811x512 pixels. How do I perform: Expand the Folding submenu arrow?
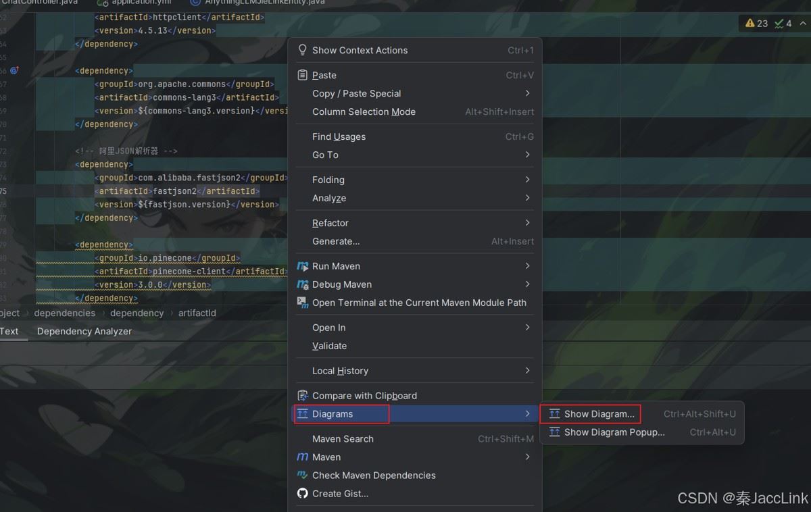click(x=528, y=180)
